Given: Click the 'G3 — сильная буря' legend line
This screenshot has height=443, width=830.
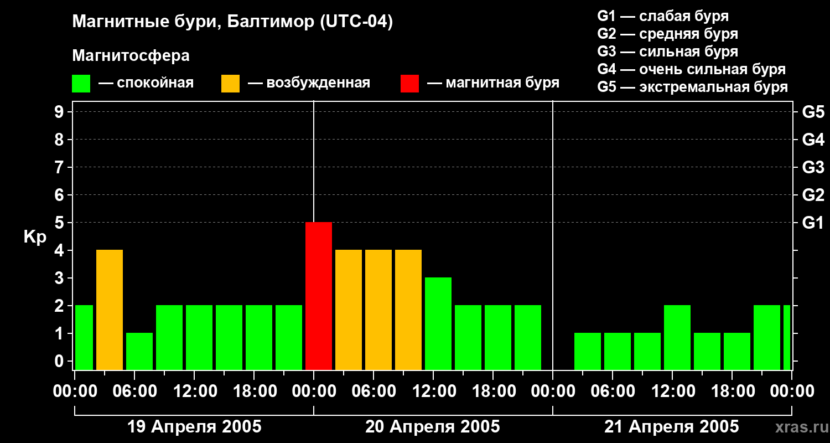Looking at the screenshot, I should click(x=667, y=51).
